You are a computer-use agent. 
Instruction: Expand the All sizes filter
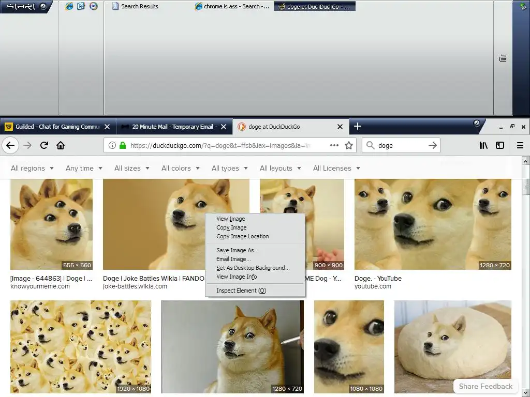(132, 168)
